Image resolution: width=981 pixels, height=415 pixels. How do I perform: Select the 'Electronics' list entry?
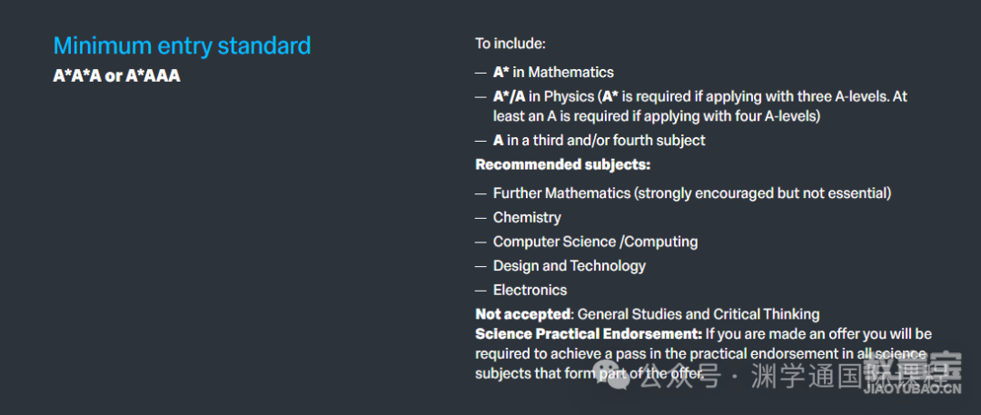(530, 291)
